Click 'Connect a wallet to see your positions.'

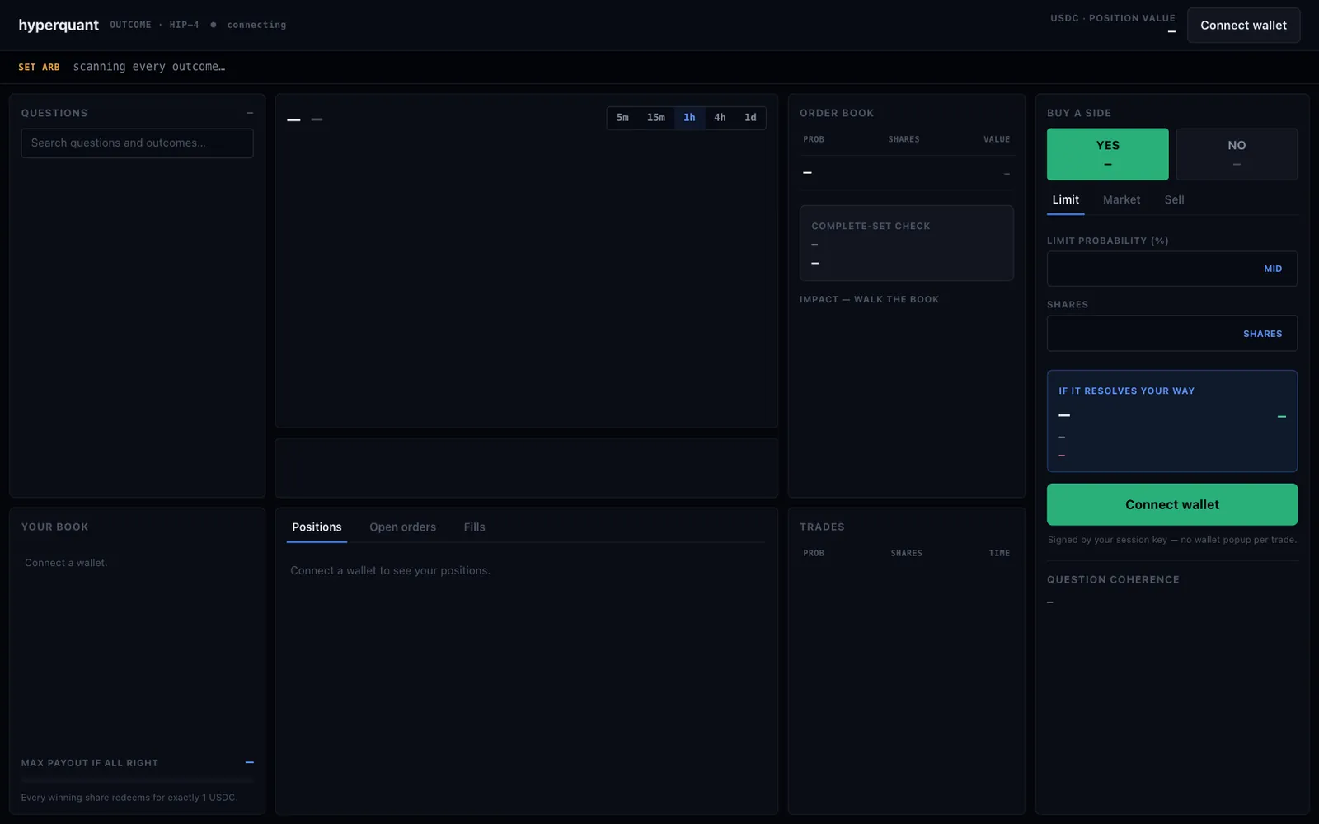(x=390, y=570)
